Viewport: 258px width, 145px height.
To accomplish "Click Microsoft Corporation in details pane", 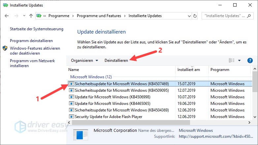I will click(115, 131).
